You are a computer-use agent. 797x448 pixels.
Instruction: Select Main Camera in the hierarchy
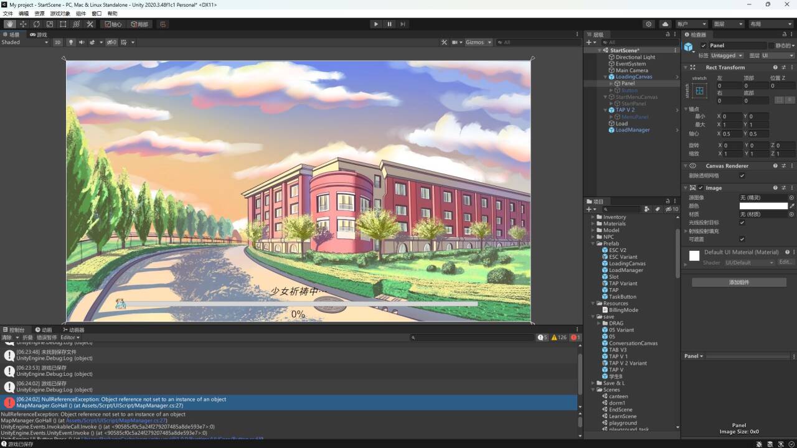point(631,70)
